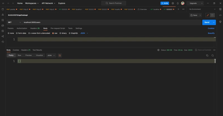Switch to the Authorization tab

(x=22, y=28)
